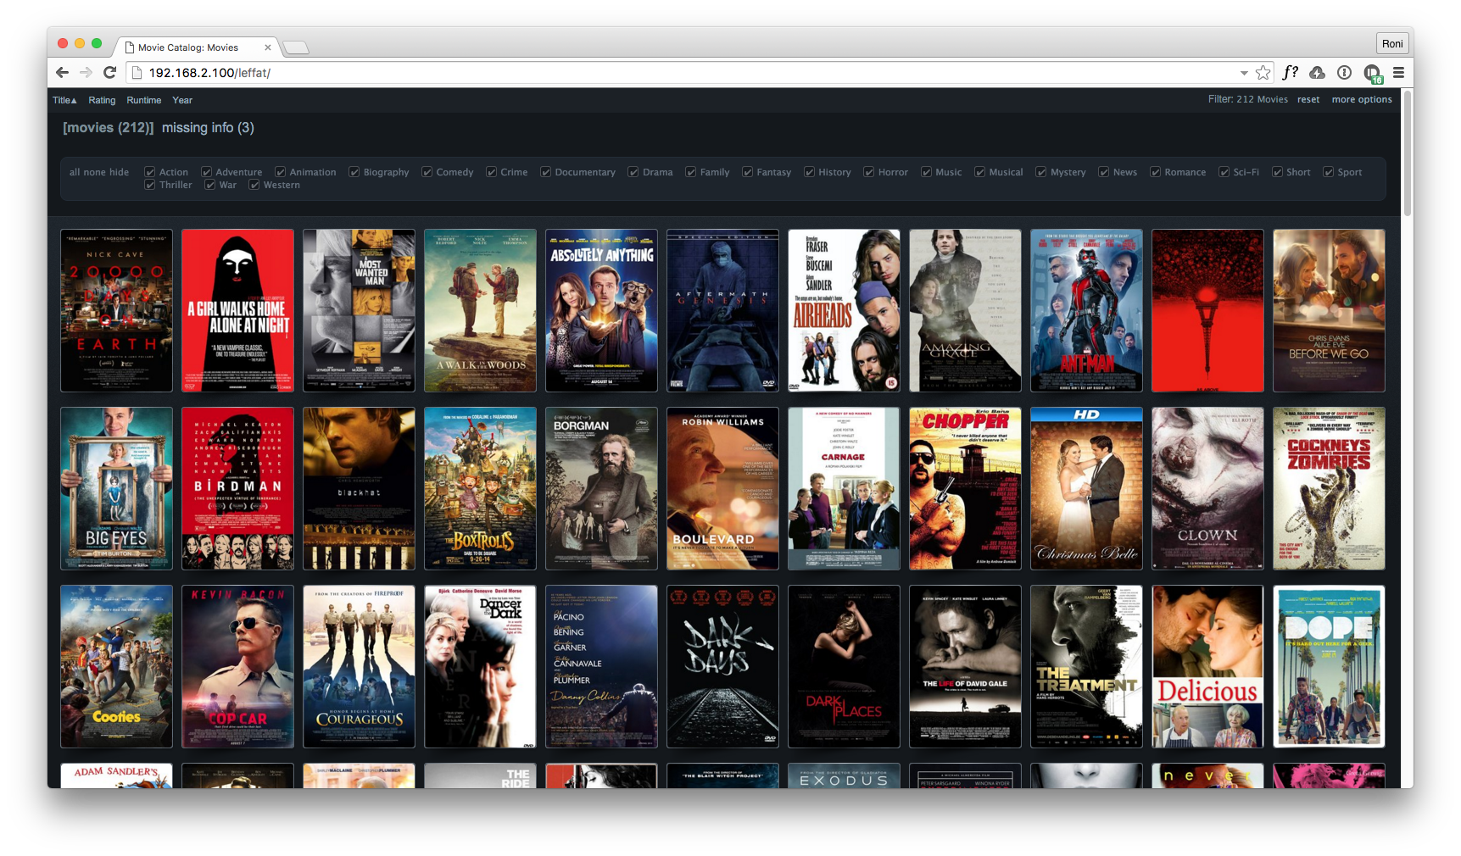
Task: Click the extension icon with green badge
Action: [x=1372, y=74]
